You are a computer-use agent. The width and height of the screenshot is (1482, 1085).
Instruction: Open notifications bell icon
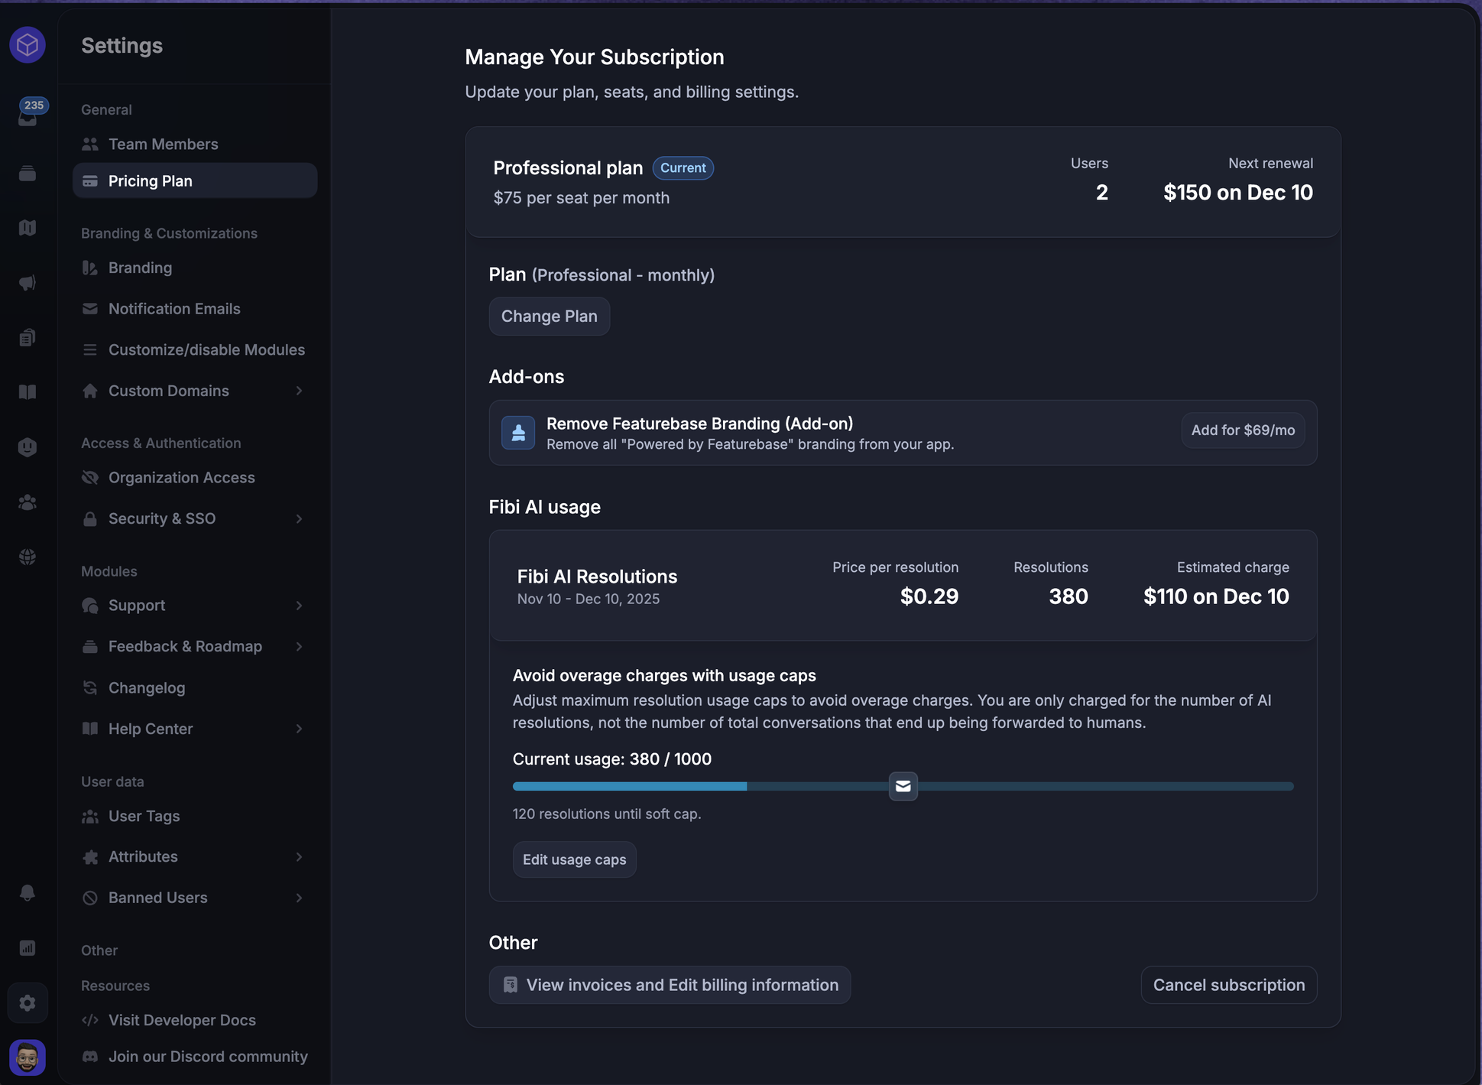click(28, 892)
